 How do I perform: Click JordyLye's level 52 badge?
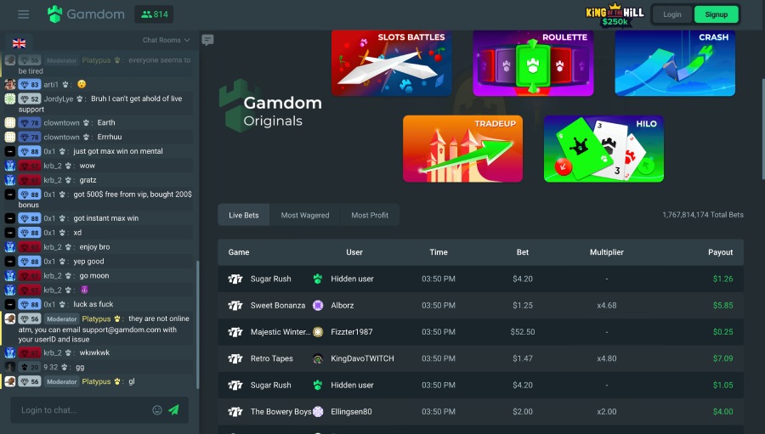(30, 99)
